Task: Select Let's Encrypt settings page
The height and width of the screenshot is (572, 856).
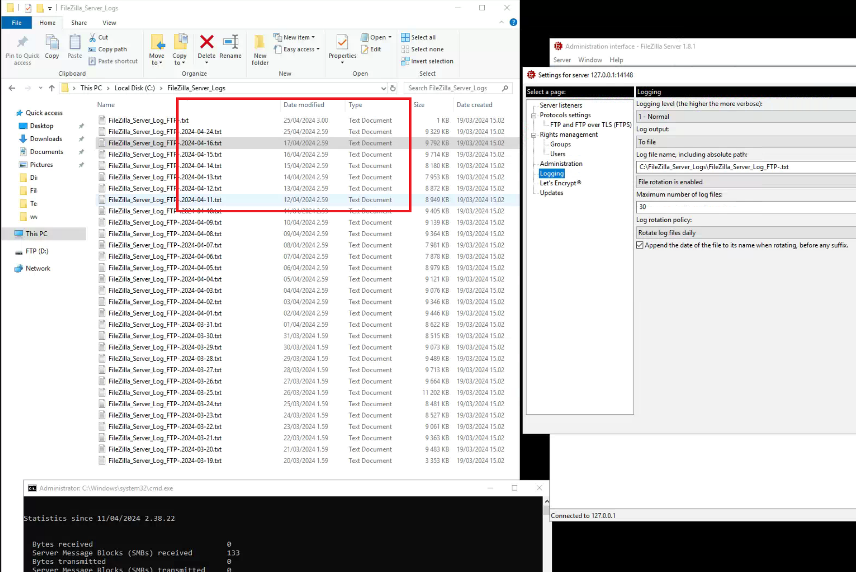Action: (x=560, y=183)
